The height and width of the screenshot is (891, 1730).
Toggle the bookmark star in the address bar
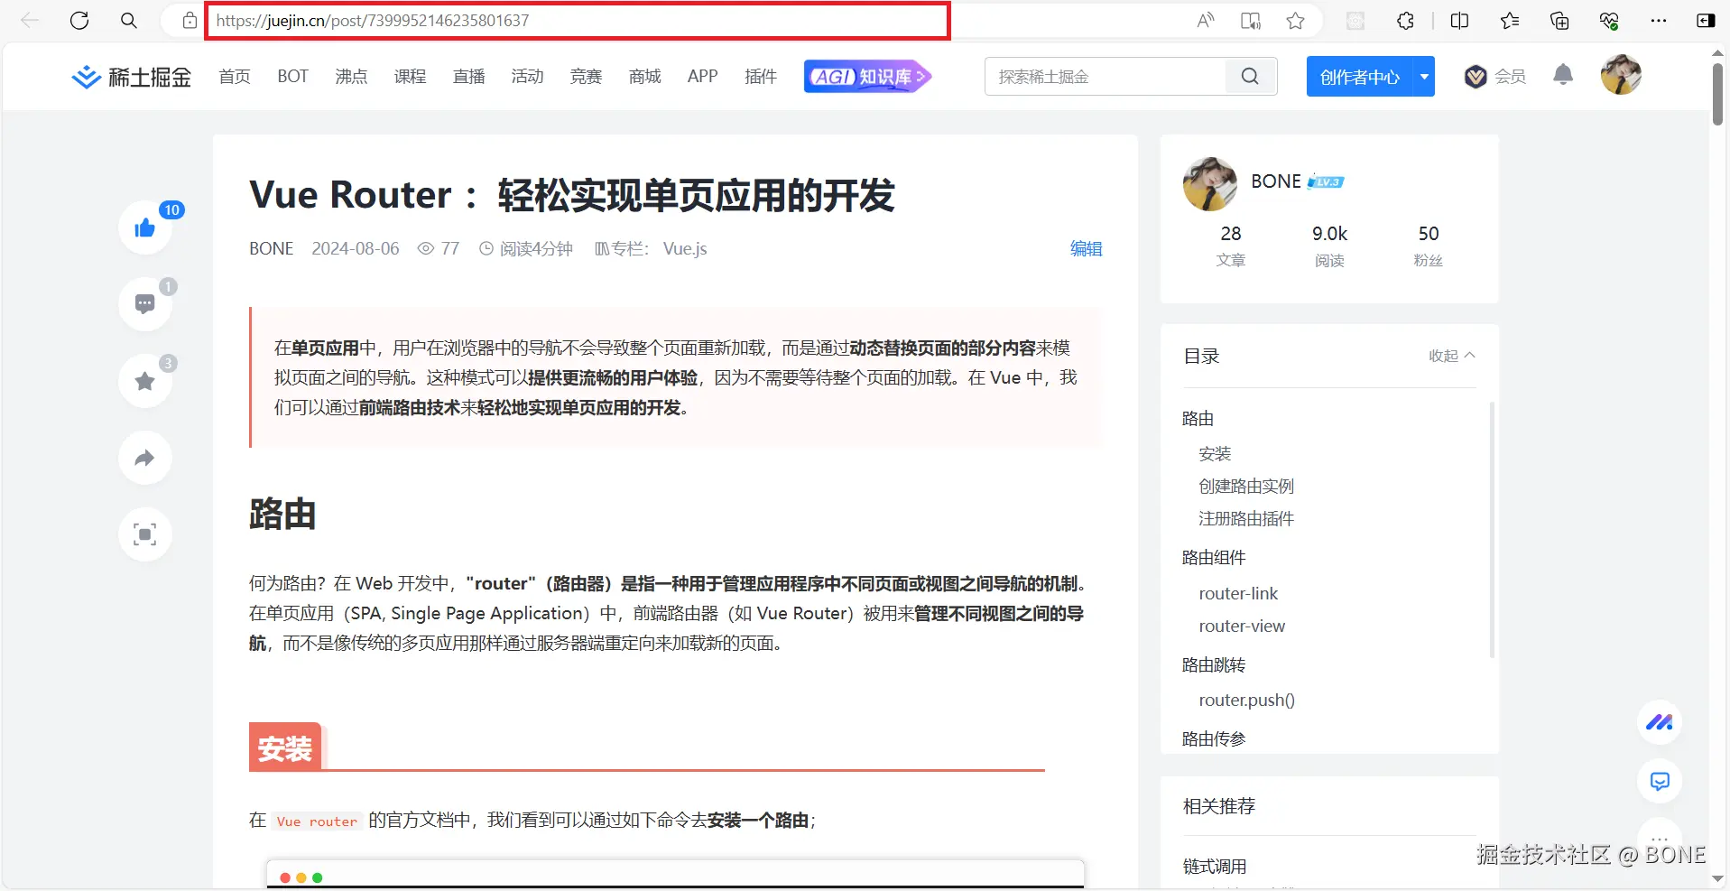click(x=1296, y=20)
